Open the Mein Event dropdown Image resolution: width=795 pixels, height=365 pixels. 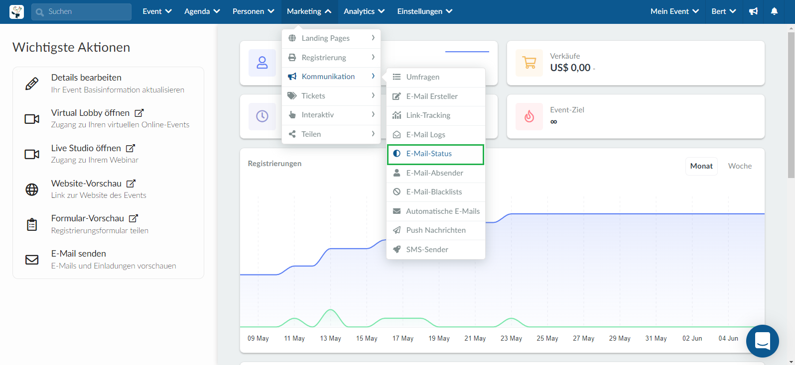674,11
